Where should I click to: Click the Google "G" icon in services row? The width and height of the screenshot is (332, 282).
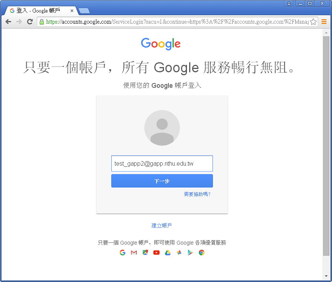pos(123,253)
